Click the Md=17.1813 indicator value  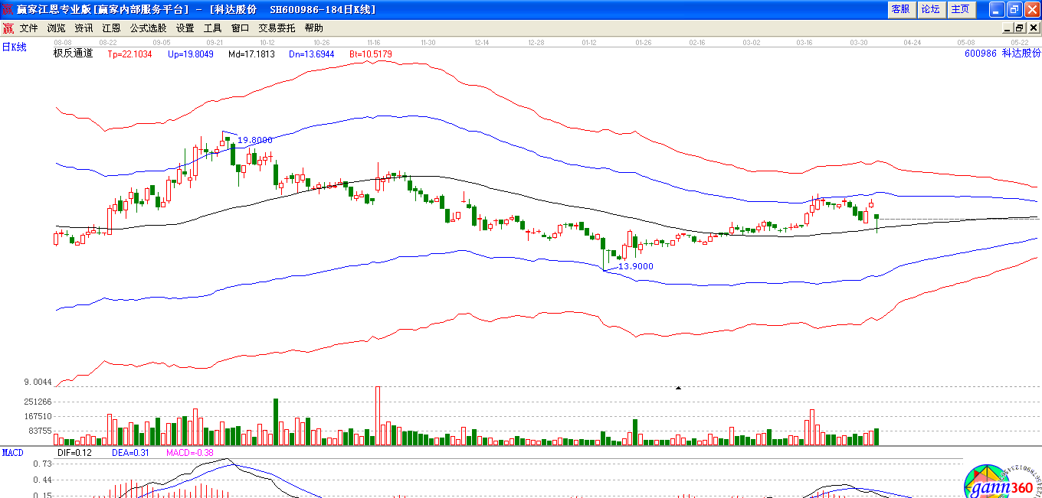(251, 54)
